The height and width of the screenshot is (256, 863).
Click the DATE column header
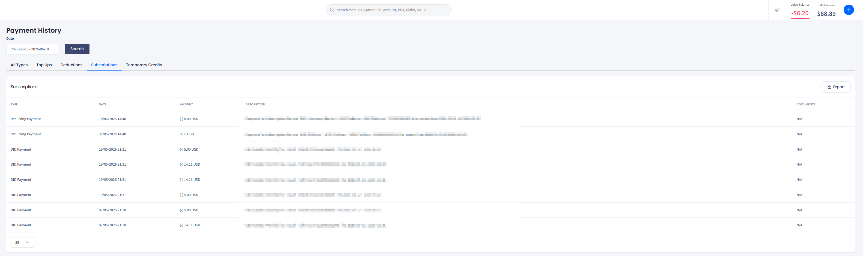click(103, 105)
